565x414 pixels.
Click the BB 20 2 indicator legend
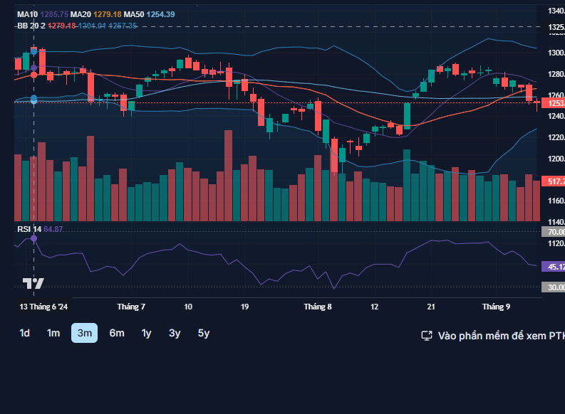click(x=31, y=26)
